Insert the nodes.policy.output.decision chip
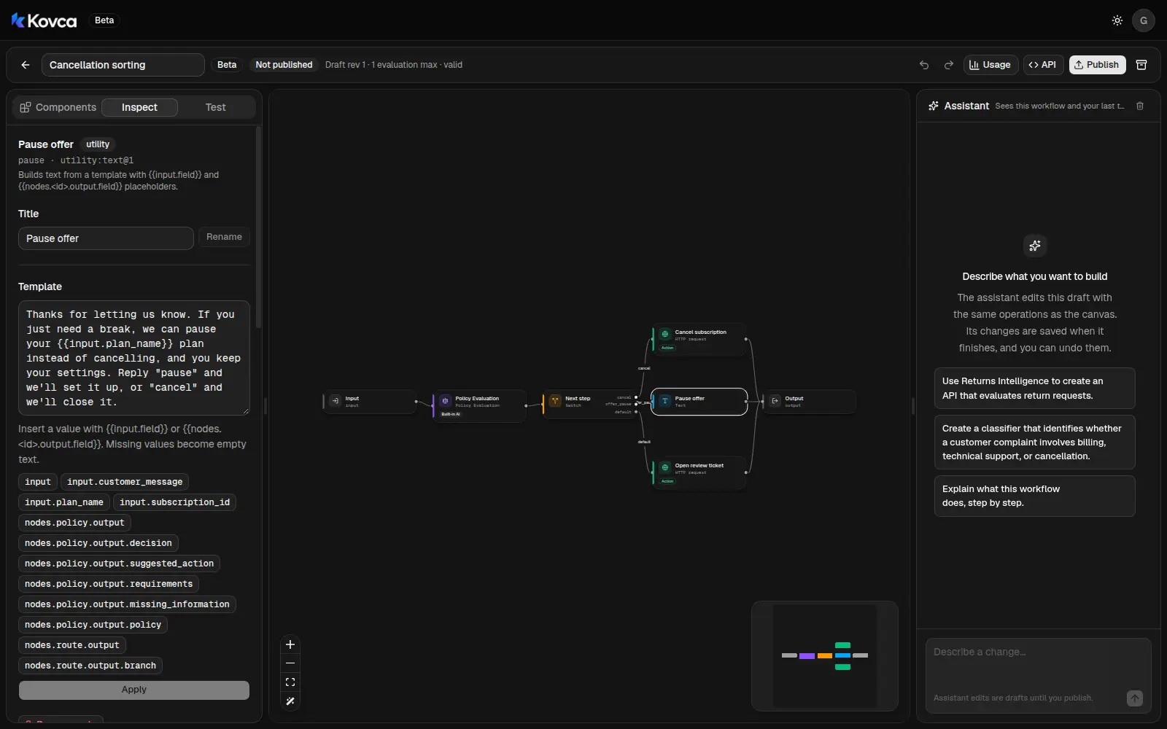Viewport: 1167px width, 729px height. tap(98, 543)
